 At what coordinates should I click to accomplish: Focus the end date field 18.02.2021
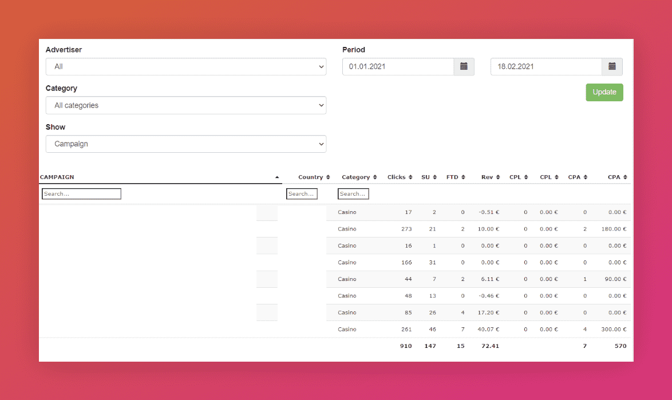tap(547, 66)
